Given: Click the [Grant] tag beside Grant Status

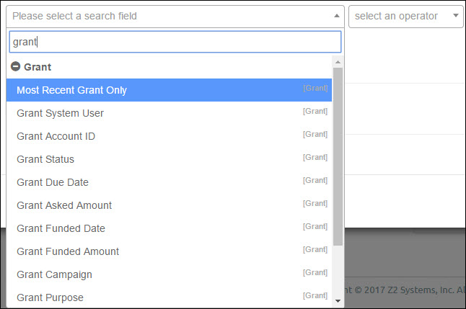Looking at the screenshot, I should click(315, 157).
